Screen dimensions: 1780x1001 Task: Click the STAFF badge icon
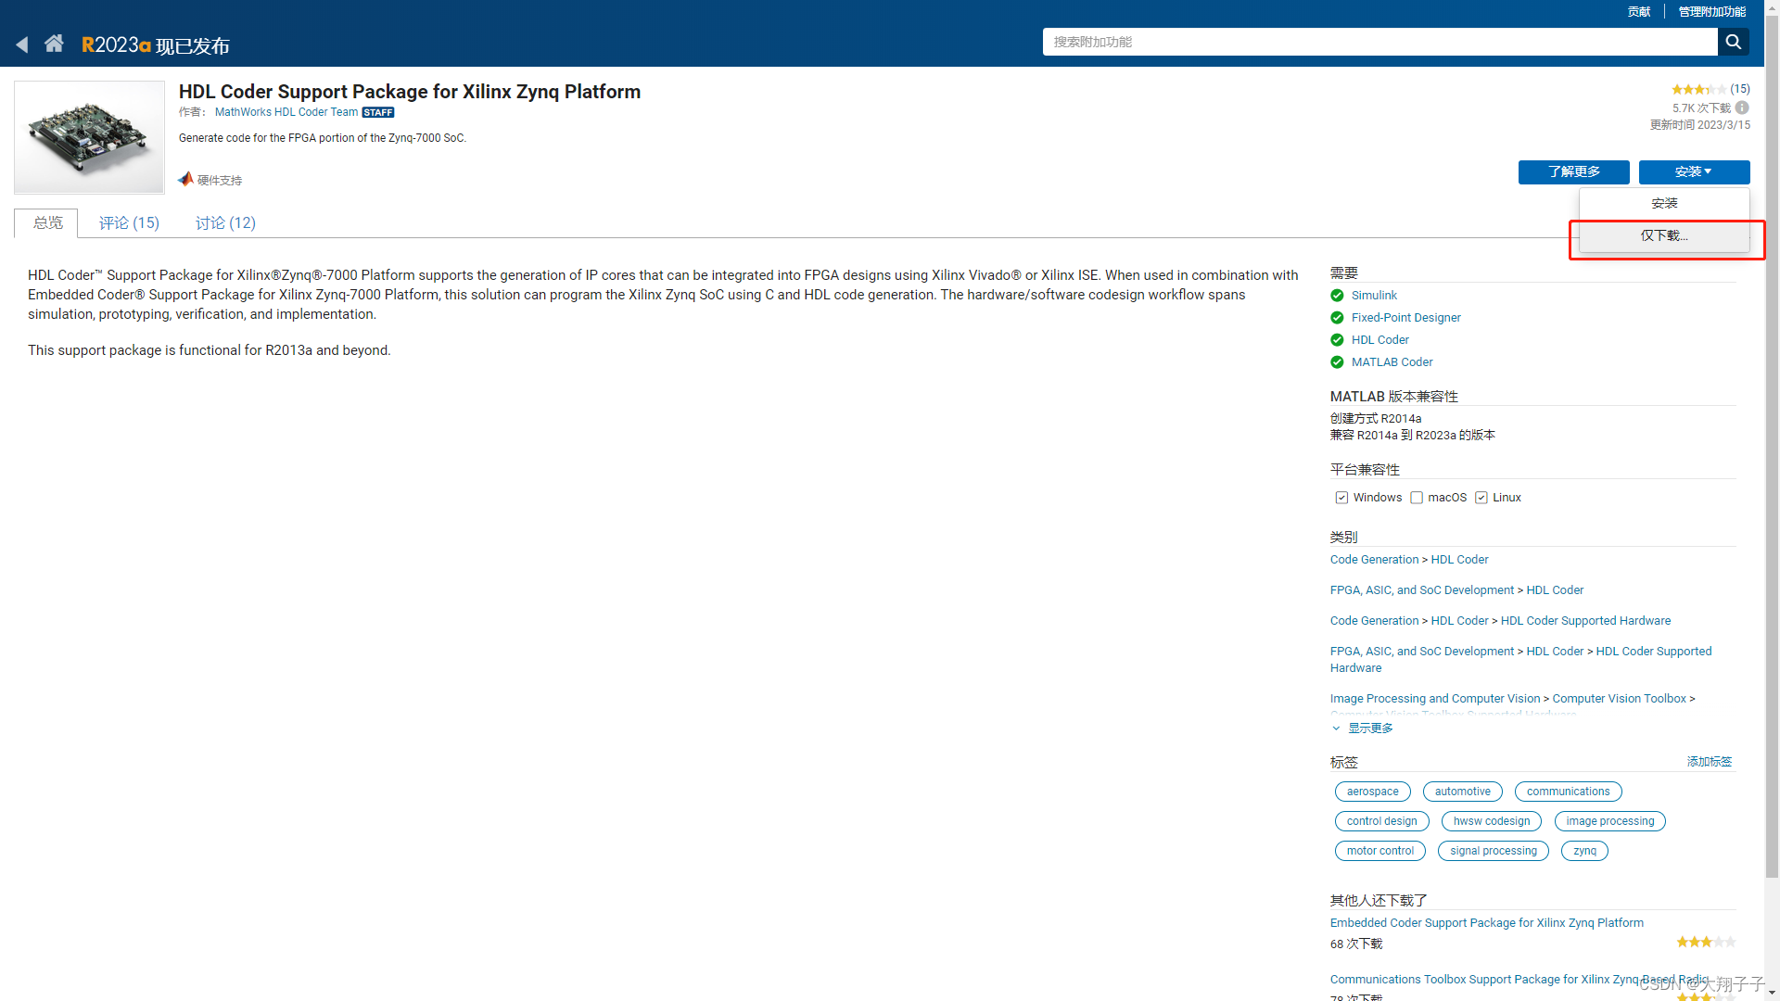point(378,113)
